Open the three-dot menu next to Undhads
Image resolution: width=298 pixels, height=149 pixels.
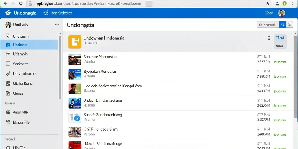(57, 25)
